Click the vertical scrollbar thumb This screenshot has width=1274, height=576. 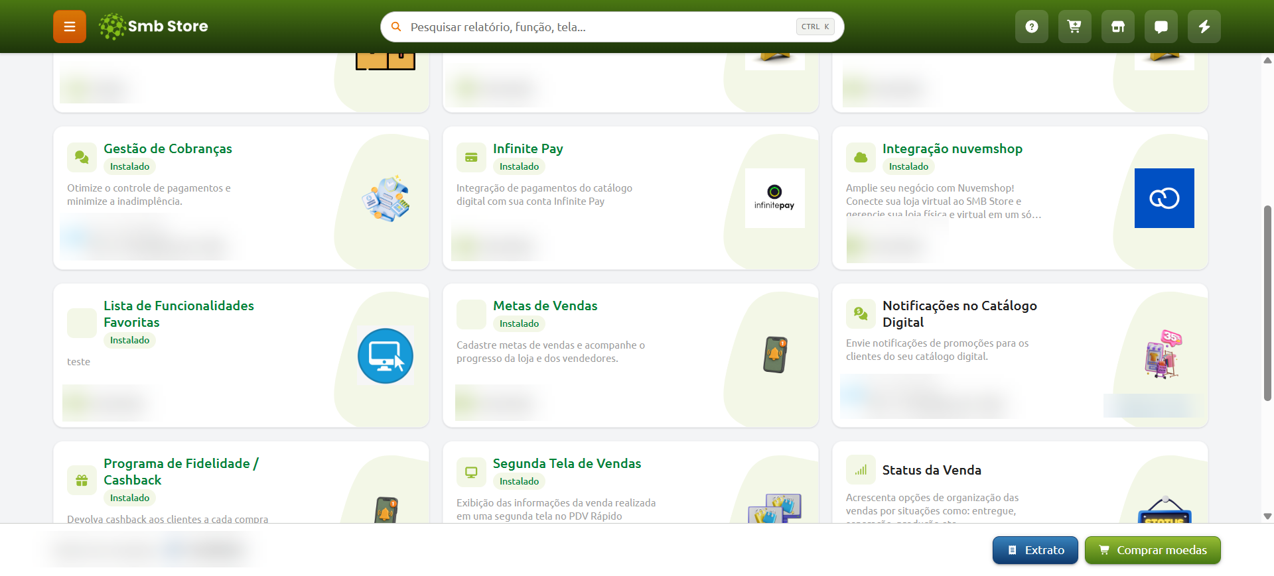tap(1267, 303)
